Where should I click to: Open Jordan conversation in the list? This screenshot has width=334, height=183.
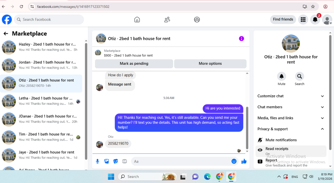pos(41,65)
